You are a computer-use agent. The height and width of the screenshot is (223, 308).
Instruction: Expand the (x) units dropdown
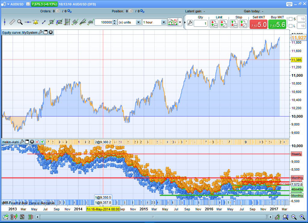coord(138,22)
